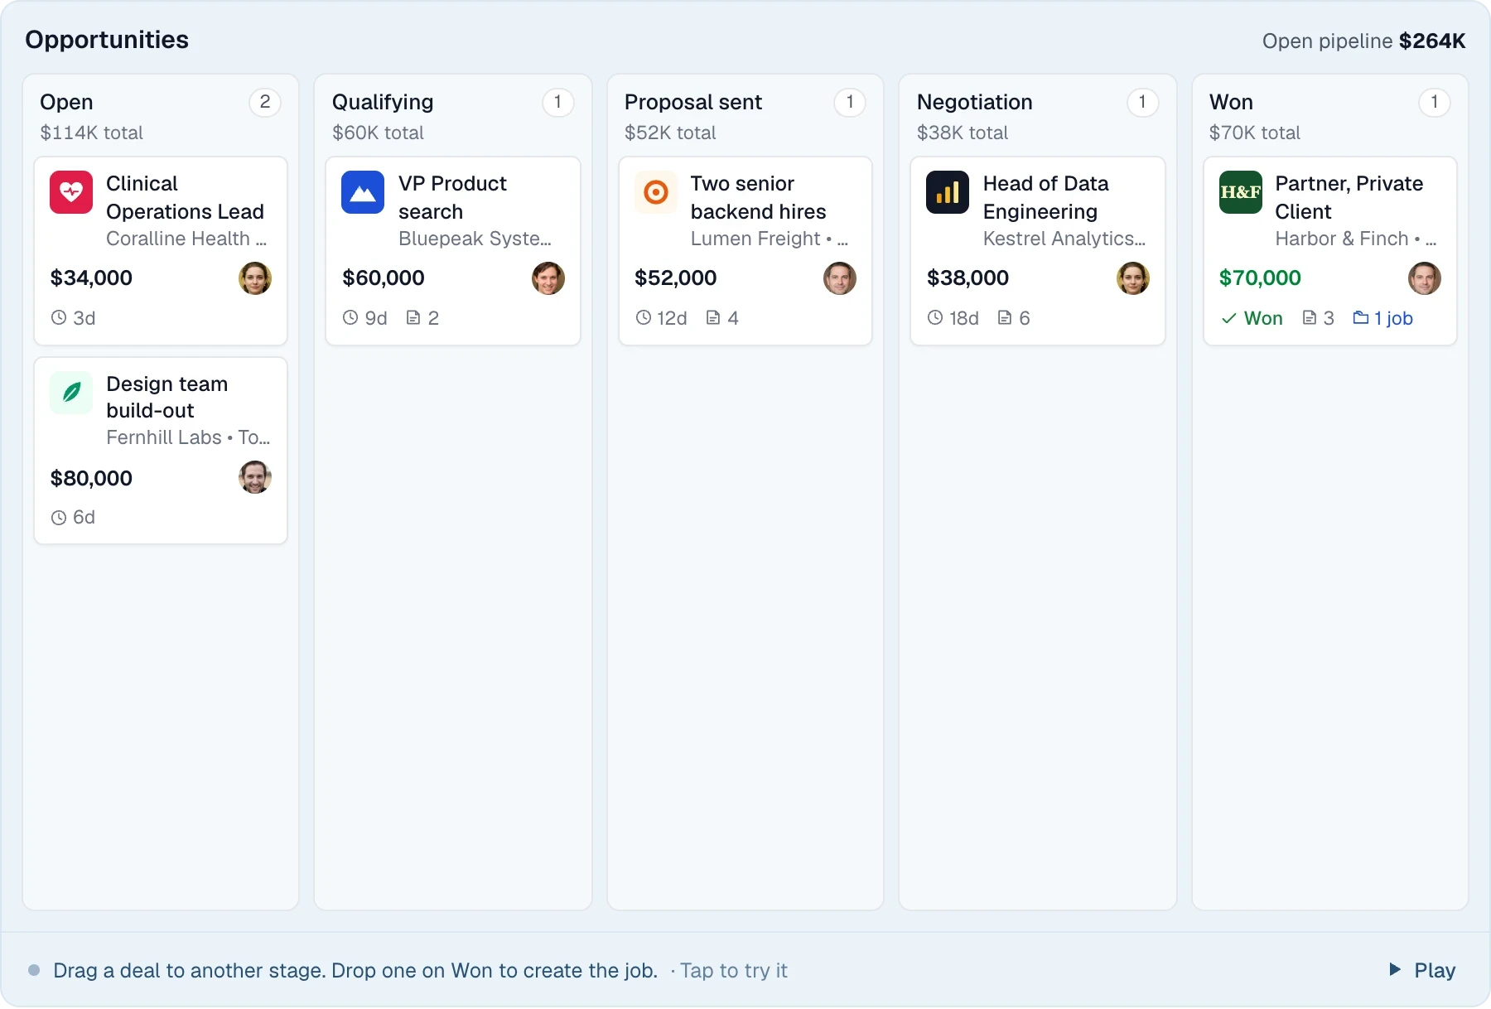This screenshot has height=1009, width=1491.
Task: Click the Open column count badge
Action: click(x=265, y=102)
